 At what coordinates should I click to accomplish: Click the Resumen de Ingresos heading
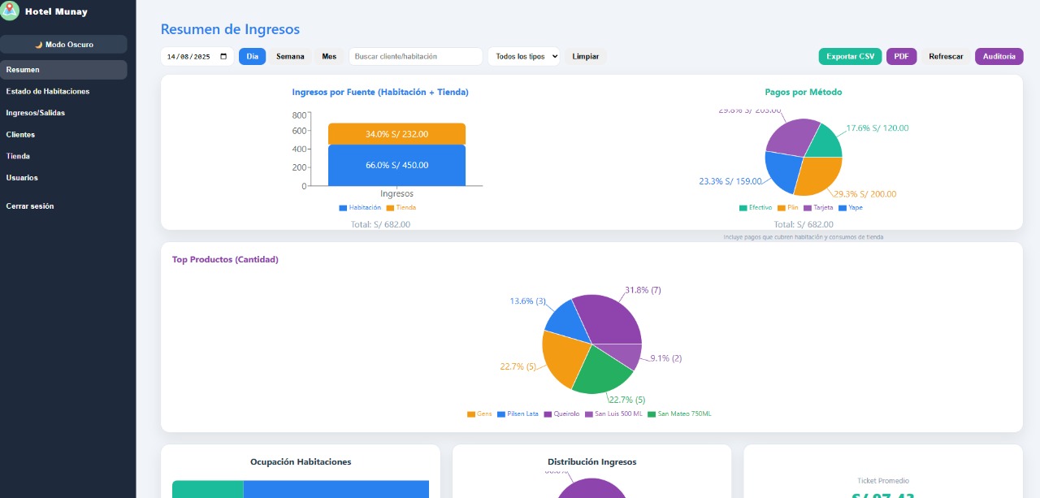230,29
